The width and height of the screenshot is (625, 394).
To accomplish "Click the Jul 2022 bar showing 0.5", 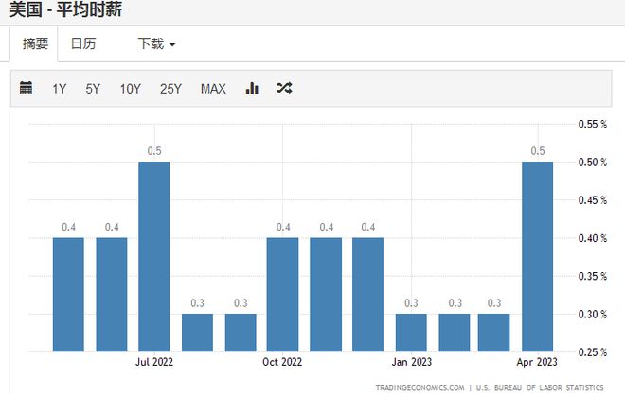I will [x=153, y=256].
